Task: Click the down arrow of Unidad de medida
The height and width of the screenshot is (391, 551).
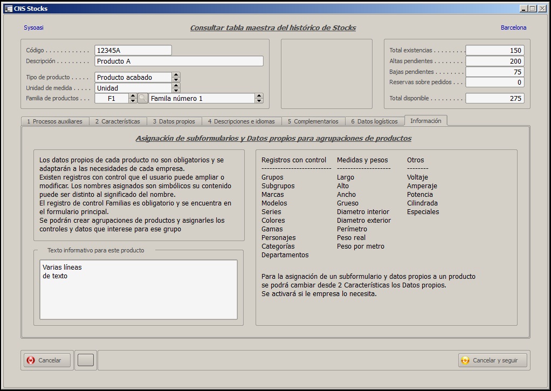Action: [176, 91]
